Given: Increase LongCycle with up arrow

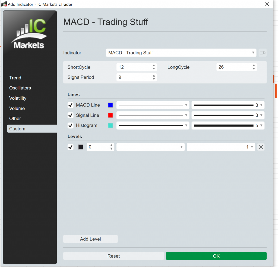Looking at the screenshot, I should (x=254, y=65).
